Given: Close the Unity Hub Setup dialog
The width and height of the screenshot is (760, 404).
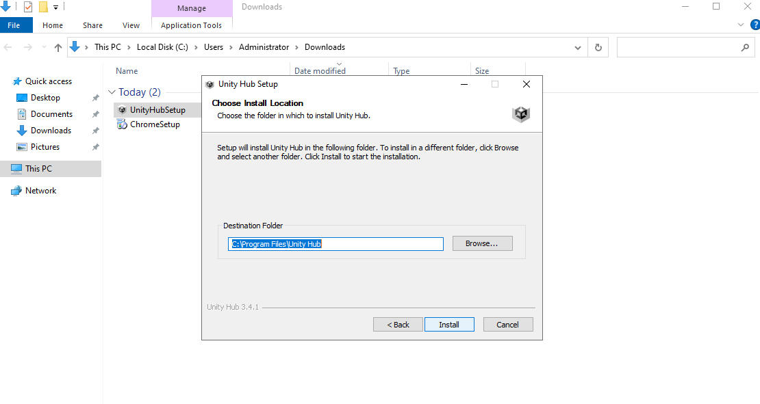Looking at the screenshot, I should [x=527, y=84].
